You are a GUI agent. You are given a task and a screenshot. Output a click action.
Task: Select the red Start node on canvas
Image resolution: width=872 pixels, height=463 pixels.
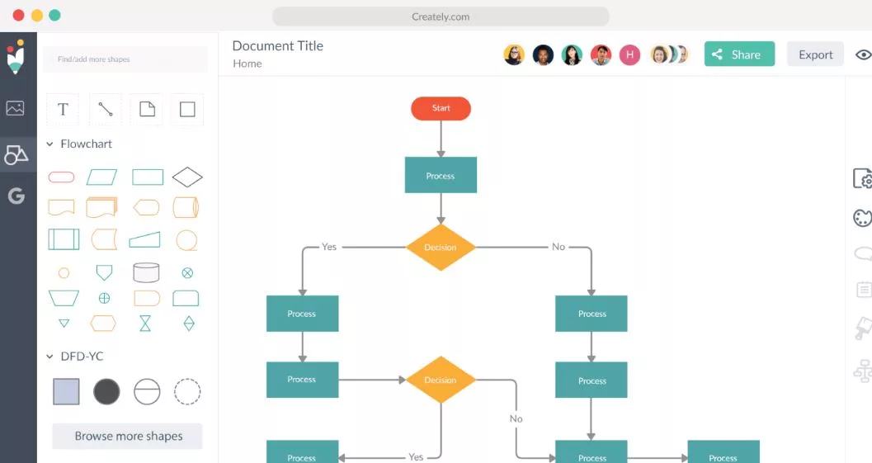coord(441,108)
